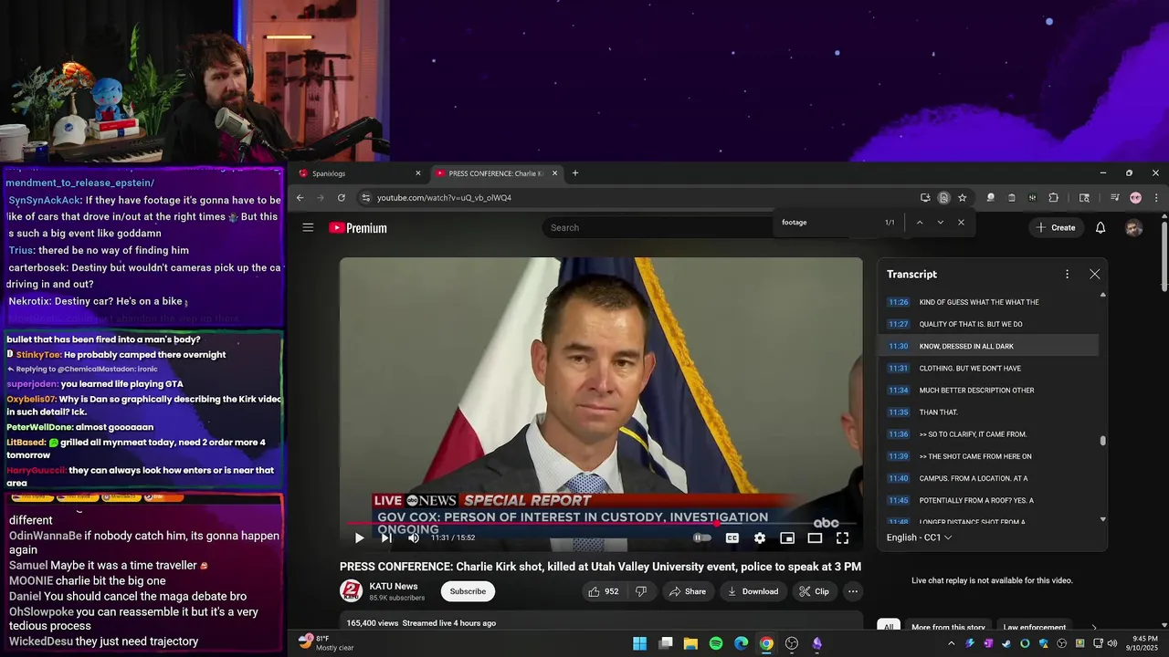Install app icon in address bar
This screenshot has height=657, width=1169.
click(x=925, y=198)
